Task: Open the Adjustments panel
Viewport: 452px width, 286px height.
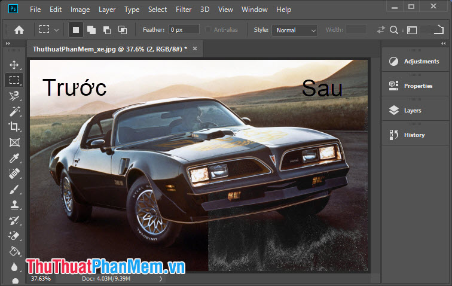Action: pos(421,61)
